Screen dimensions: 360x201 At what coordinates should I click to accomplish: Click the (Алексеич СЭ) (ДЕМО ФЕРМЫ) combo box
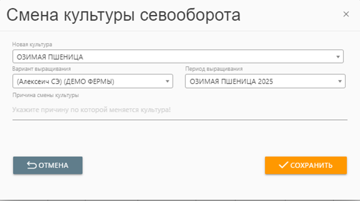pyautogui.click(x=88, y=82)
